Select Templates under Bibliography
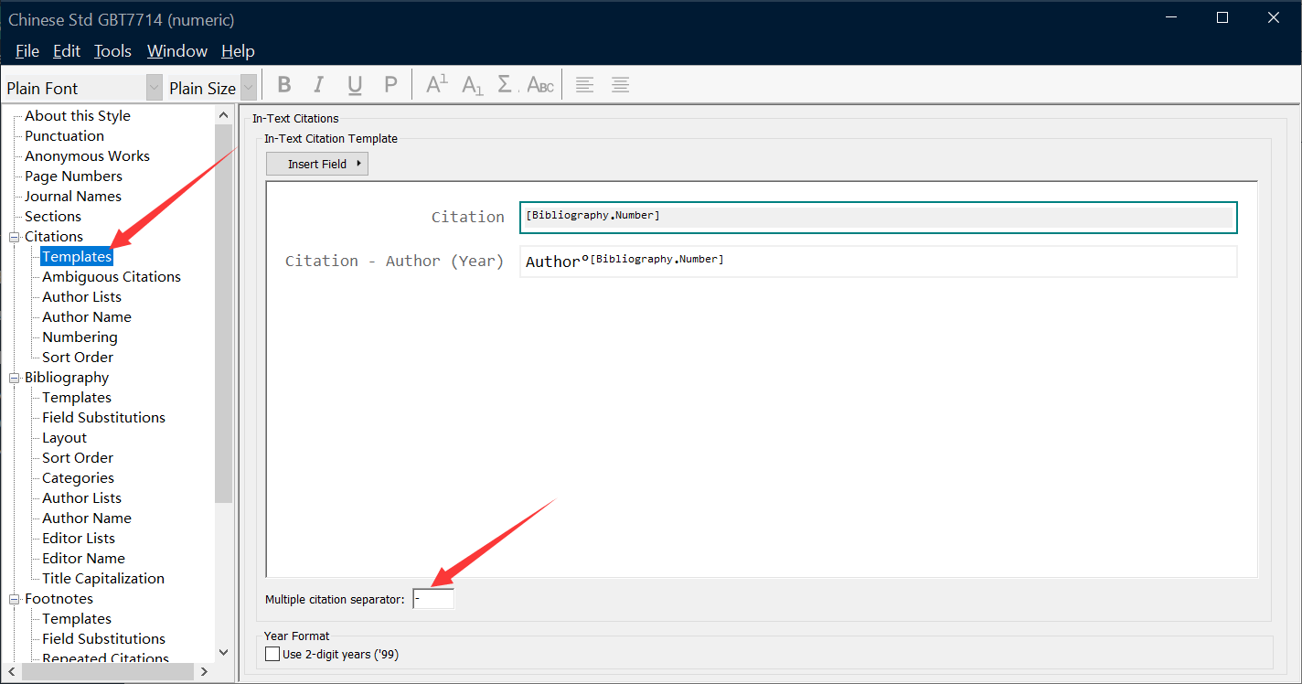The height and width of the screenshot is (684, 1302). (x=77, y=398)
